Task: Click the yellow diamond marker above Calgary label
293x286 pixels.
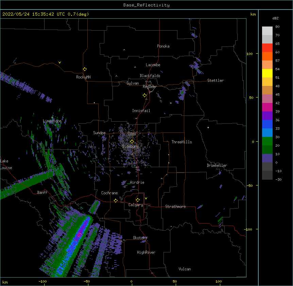Action: [138, 200]
